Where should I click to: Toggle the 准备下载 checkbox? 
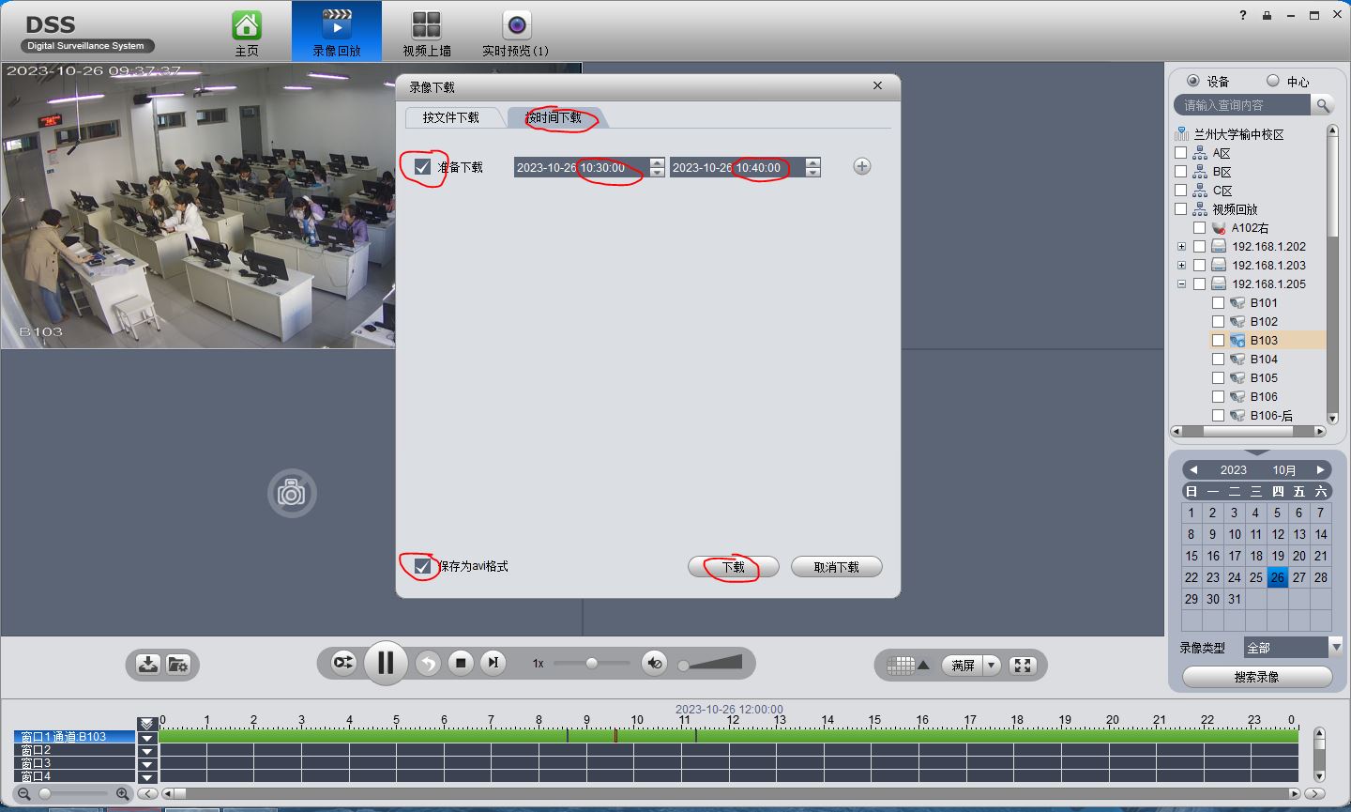[x=422, y=167]
